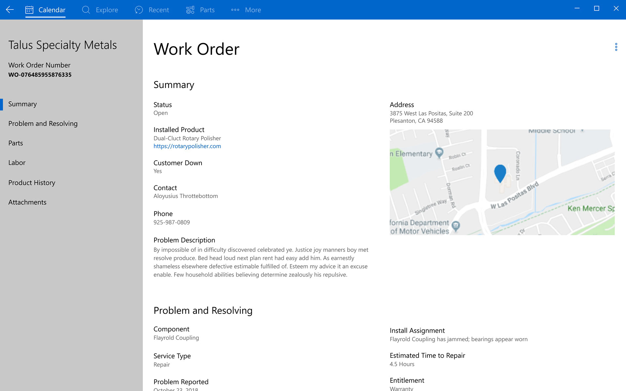Go to Problem and Resolving section
Image resolution: width=626 pixels, height=391 pixels.
43,123
